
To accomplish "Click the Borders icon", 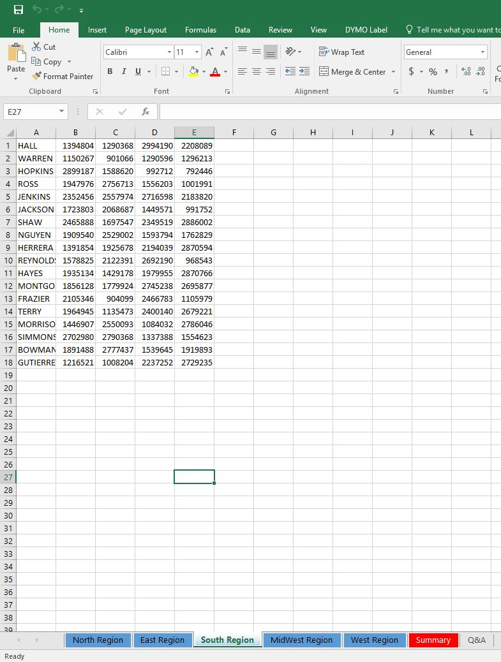I will pos(165,71).
